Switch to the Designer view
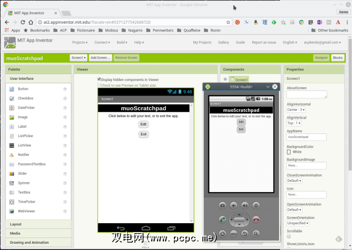The image size is (352, 250). click(321, 58)
